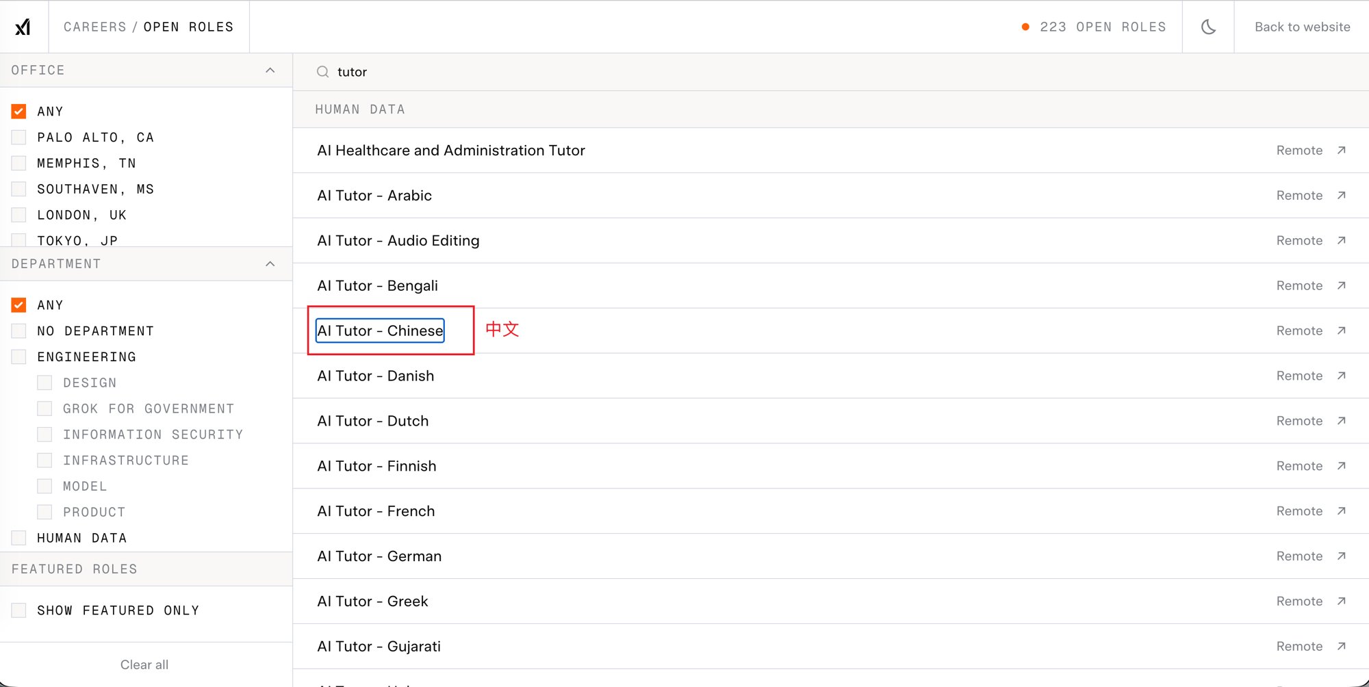Screen dimensions: 1369x687
Task: Click the search magnifier icon
Action: pos(322,72)
